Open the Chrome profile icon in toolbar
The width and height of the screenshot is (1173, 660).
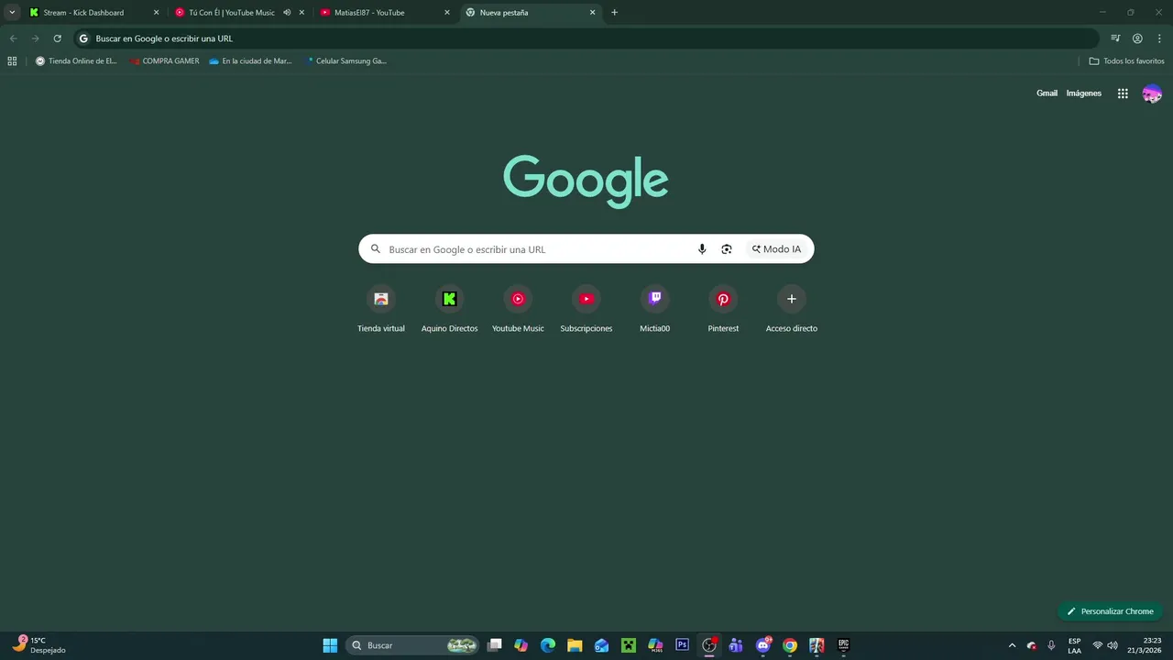[1137, 38]
